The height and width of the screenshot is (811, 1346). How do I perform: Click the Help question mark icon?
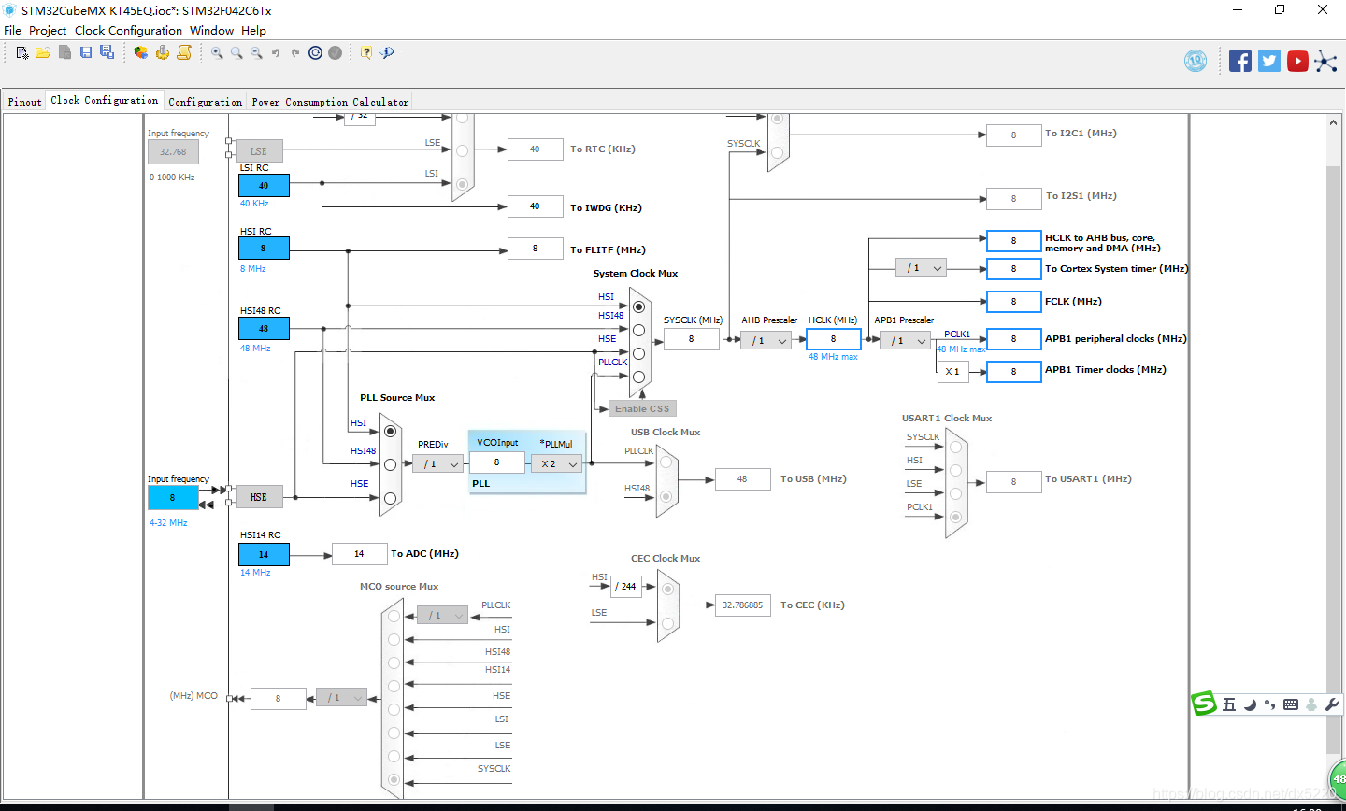click(x=366, y=53)
